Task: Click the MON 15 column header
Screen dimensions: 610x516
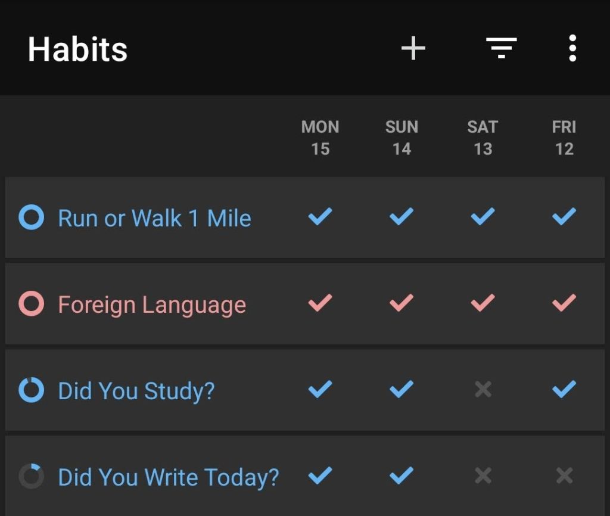Action: tap(320, 138)
